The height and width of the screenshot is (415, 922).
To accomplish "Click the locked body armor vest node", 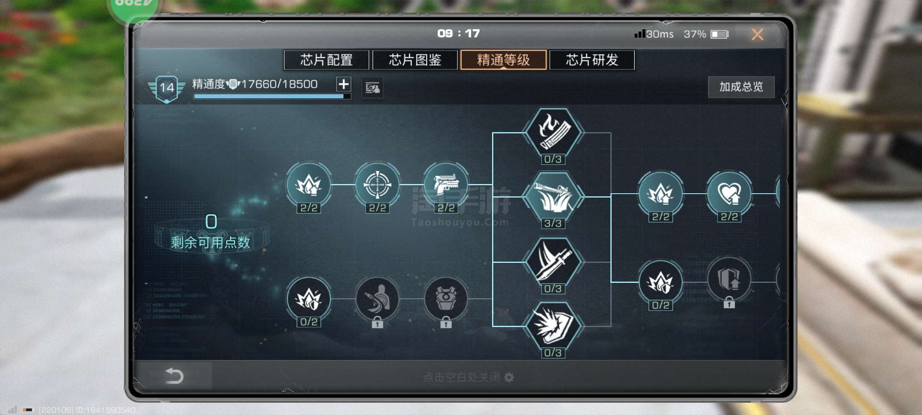I will [446, 299].
